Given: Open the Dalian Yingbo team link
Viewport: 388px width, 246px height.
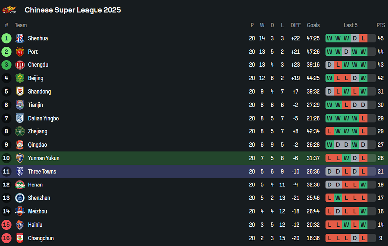Looking at the screenshot, I should point(43,118).
